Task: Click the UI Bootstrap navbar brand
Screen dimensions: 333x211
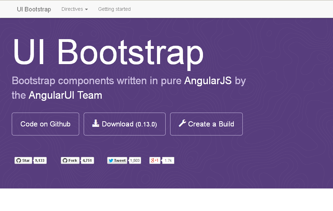Action: [34, 9]
